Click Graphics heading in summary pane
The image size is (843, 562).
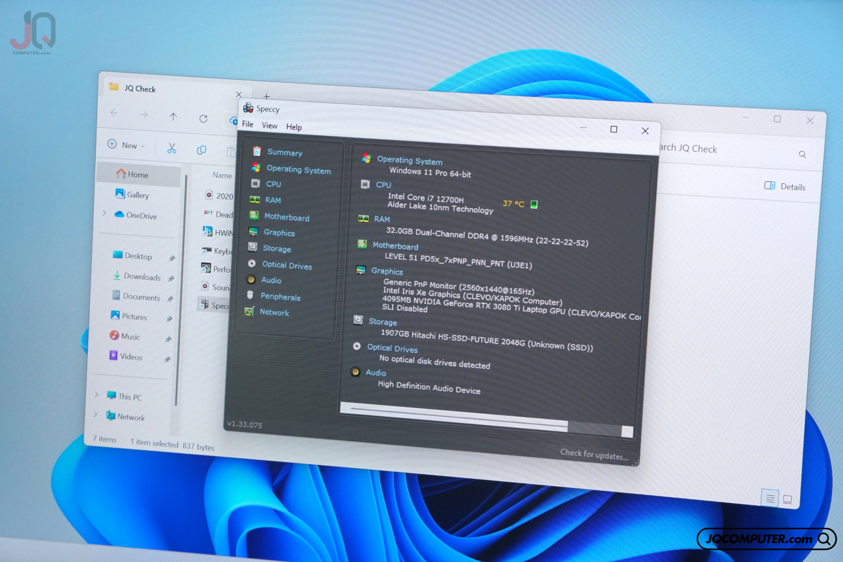[387, 271]
